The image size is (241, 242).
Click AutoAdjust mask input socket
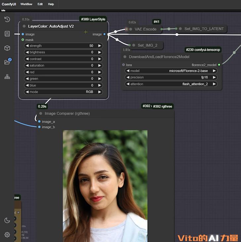click(x=23, y=40)
